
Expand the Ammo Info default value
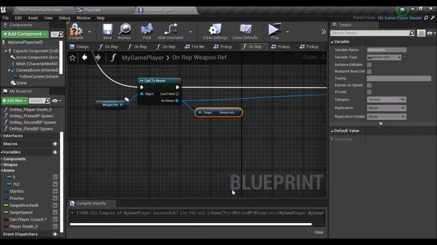point(333,139)
